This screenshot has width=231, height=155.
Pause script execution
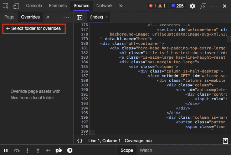tap(6, 150)
